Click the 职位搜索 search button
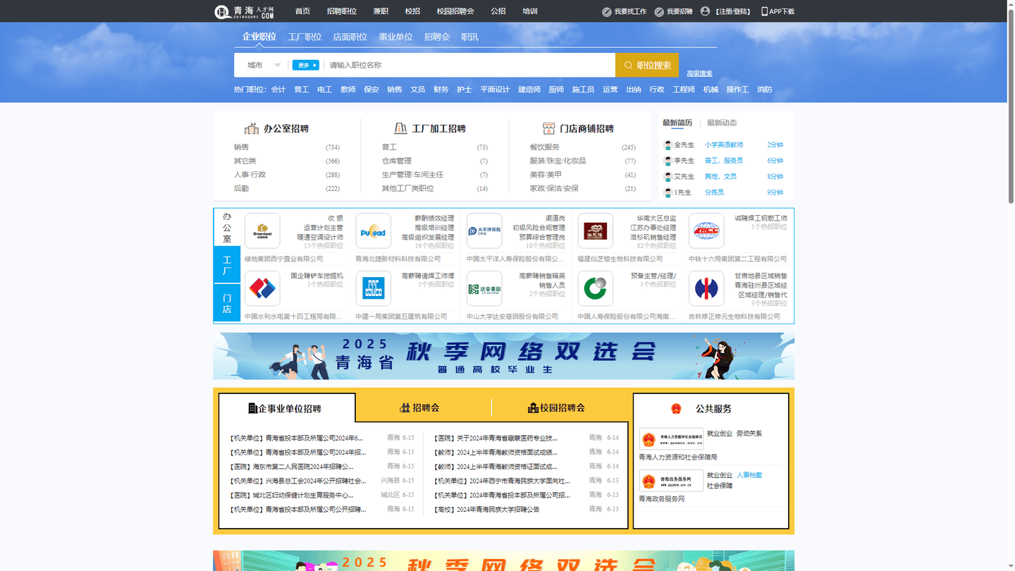 click(647, 65)
